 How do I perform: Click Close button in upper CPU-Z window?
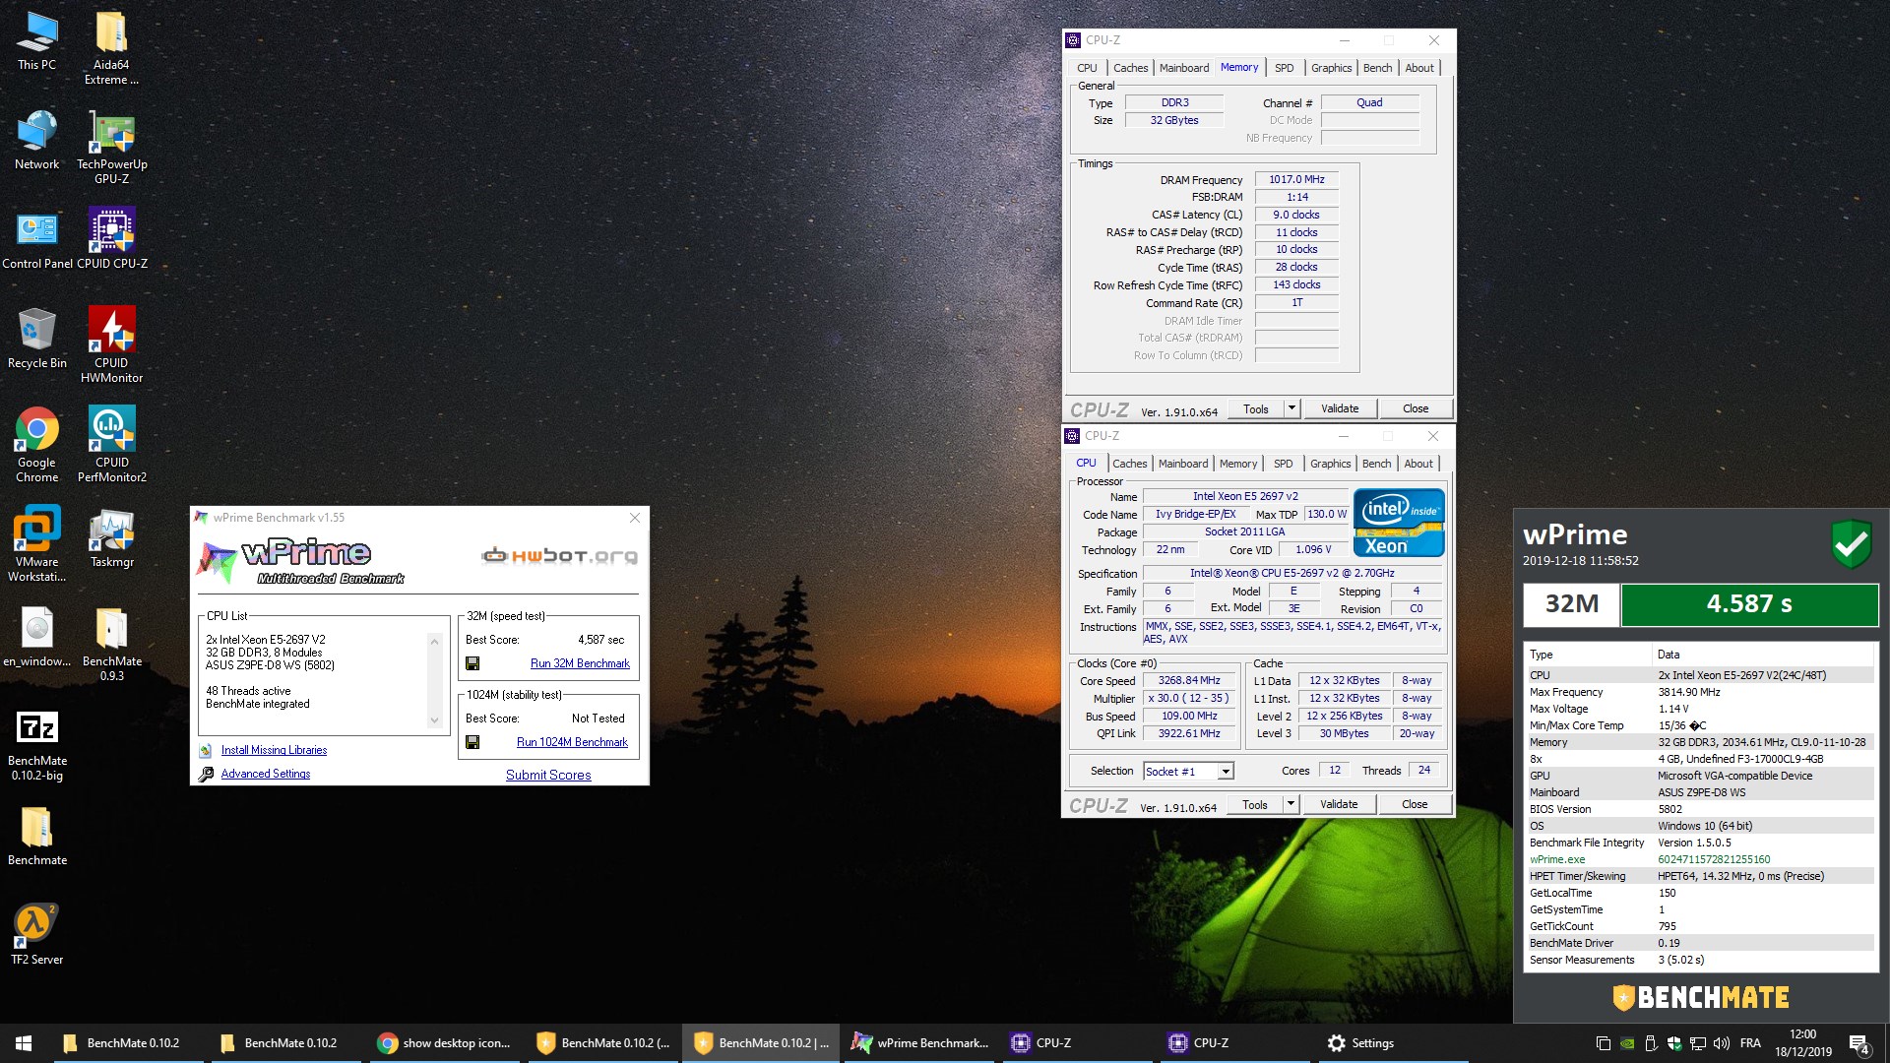click(x=1416, y=408)
